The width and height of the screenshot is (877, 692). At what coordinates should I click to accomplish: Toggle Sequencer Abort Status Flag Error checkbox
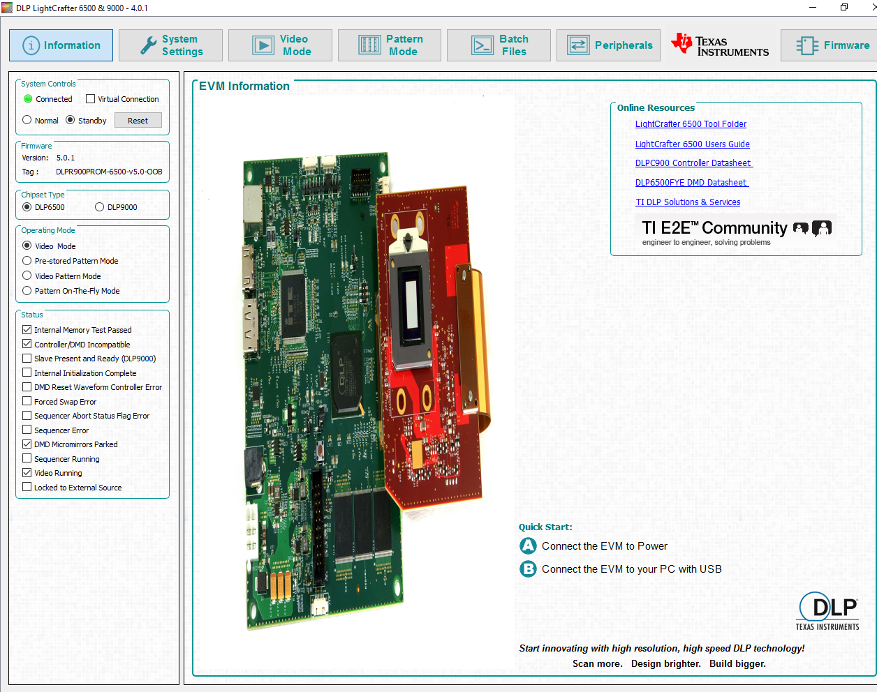click(27, 416)
